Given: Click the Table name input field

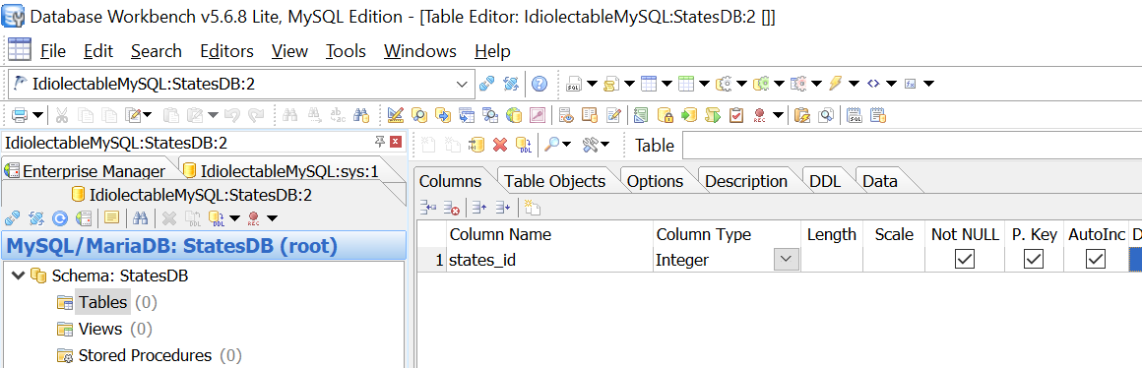Looking at the screenshot, I should tap(911, 146).
